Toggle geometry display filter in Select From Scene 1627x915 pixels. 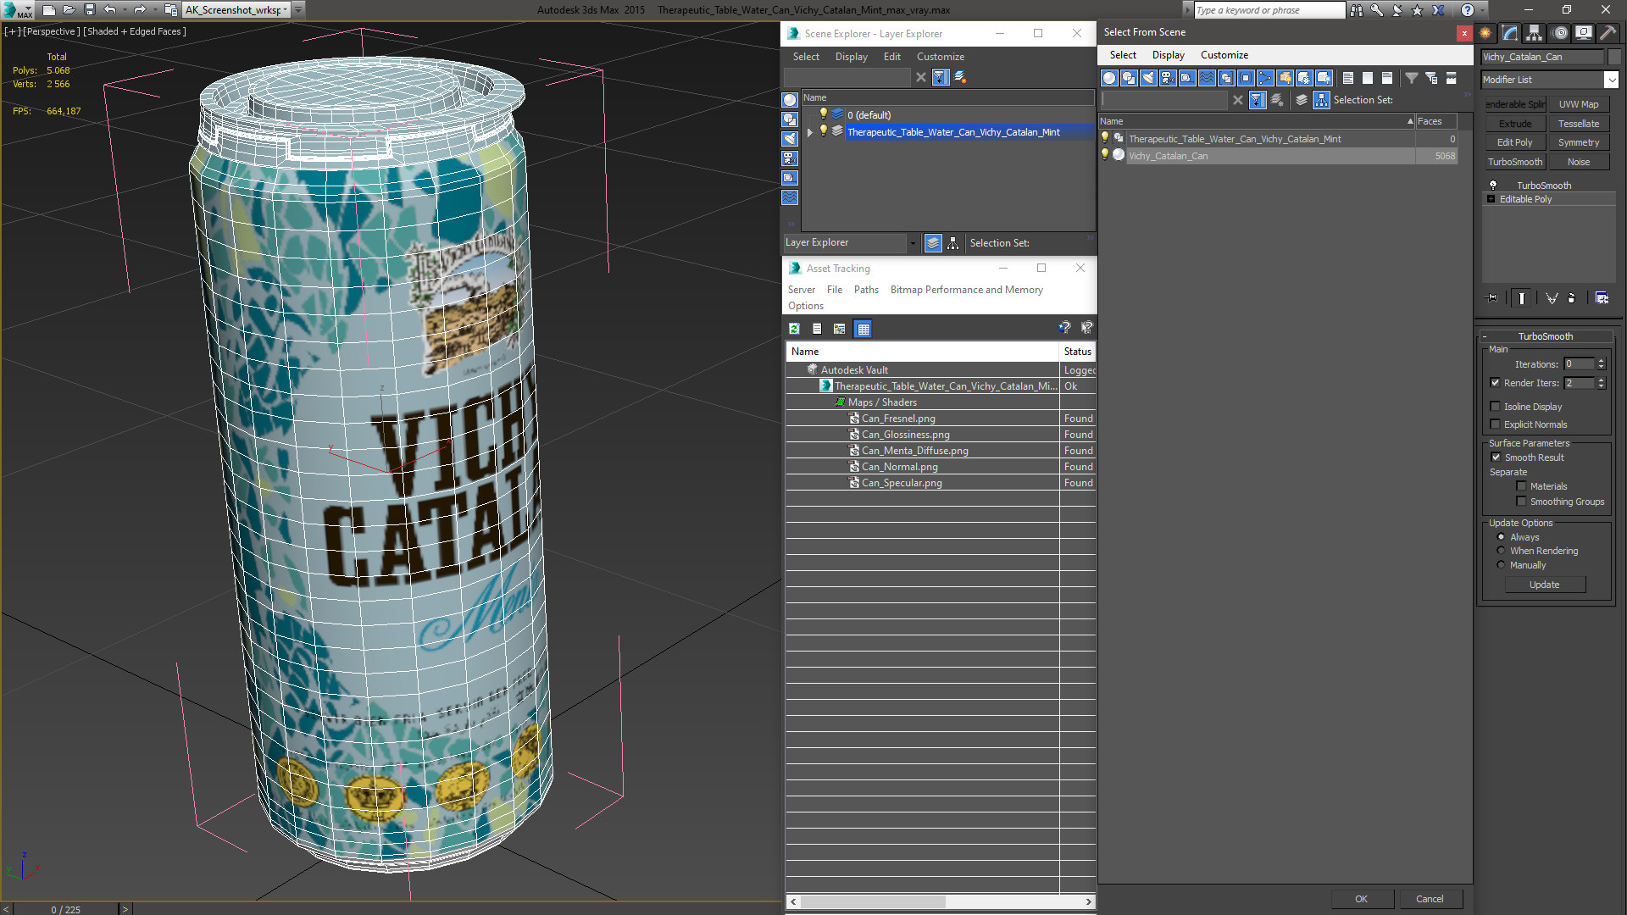pos(1109,78)
